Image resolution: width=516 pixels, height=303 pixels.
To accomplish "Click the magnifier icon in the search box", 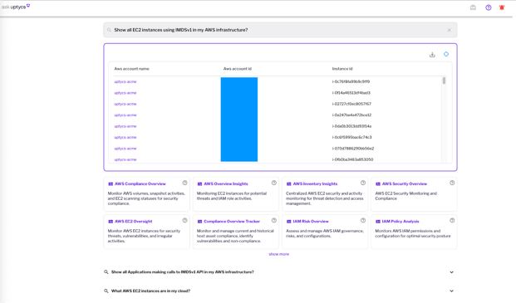I will [109, 30].
